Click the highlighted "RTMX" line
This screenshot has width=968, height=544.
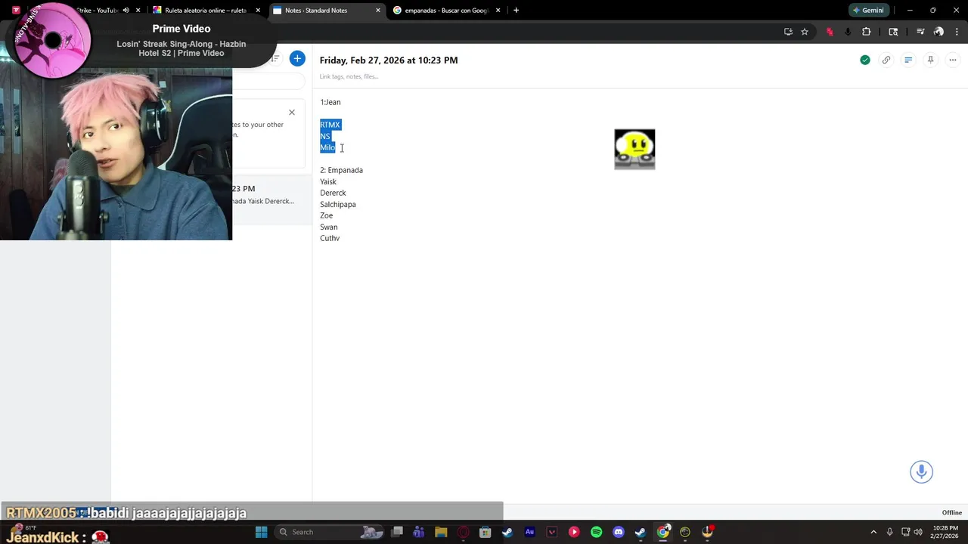(x=330, y=125)
